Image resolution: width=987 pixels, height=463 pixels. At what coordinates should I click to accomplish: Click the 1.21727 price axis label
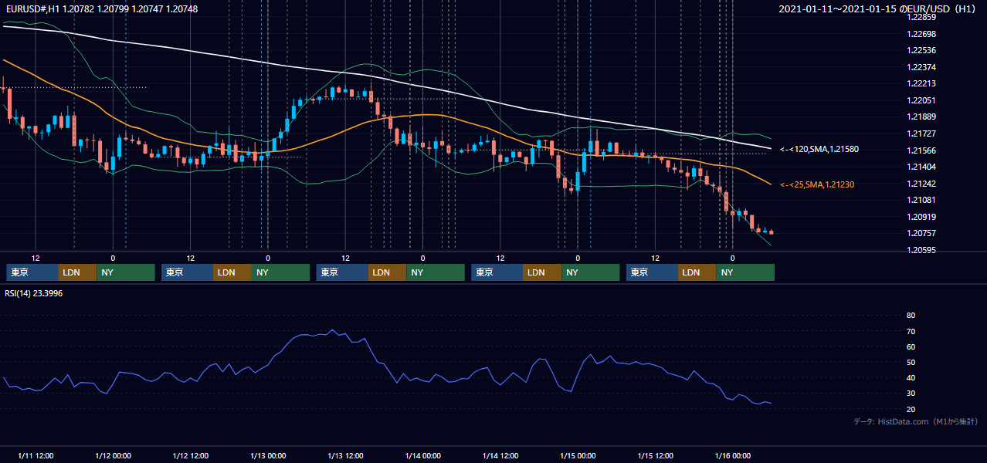pyautogui.click(x=922, y=133)
